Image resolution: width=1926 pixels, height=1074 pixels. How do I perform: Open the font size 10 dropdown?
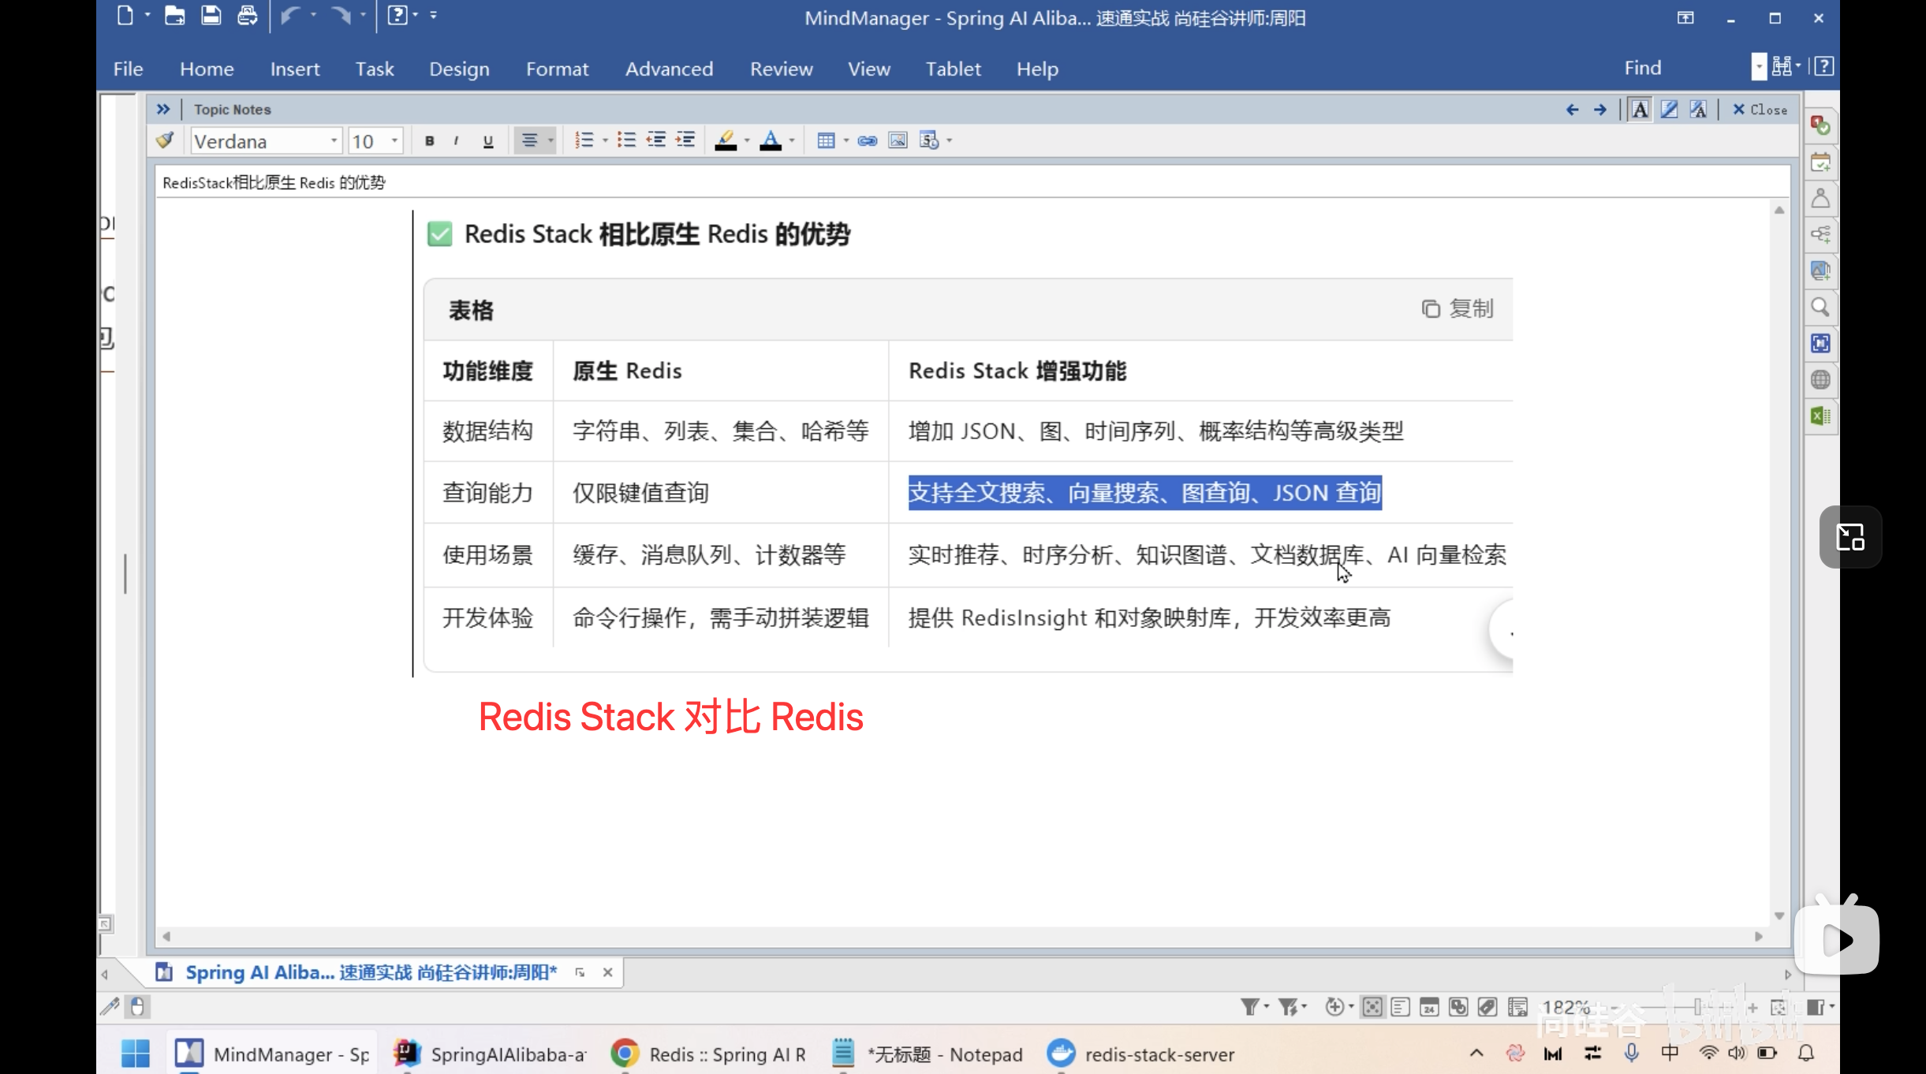click(394, 141)
